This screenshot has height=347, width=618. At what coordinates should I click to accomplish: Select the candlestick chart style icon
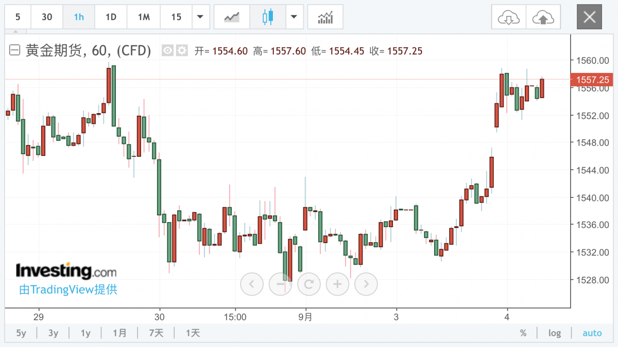(x=267, y=17)
